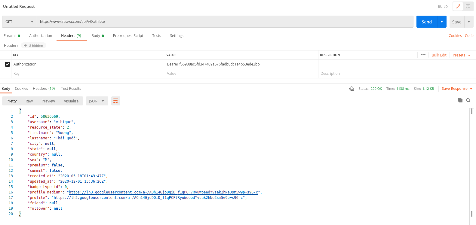Expand the Save options arrow
The width and height of the screenshot is (476, 225).
click(x=469, y=22)
